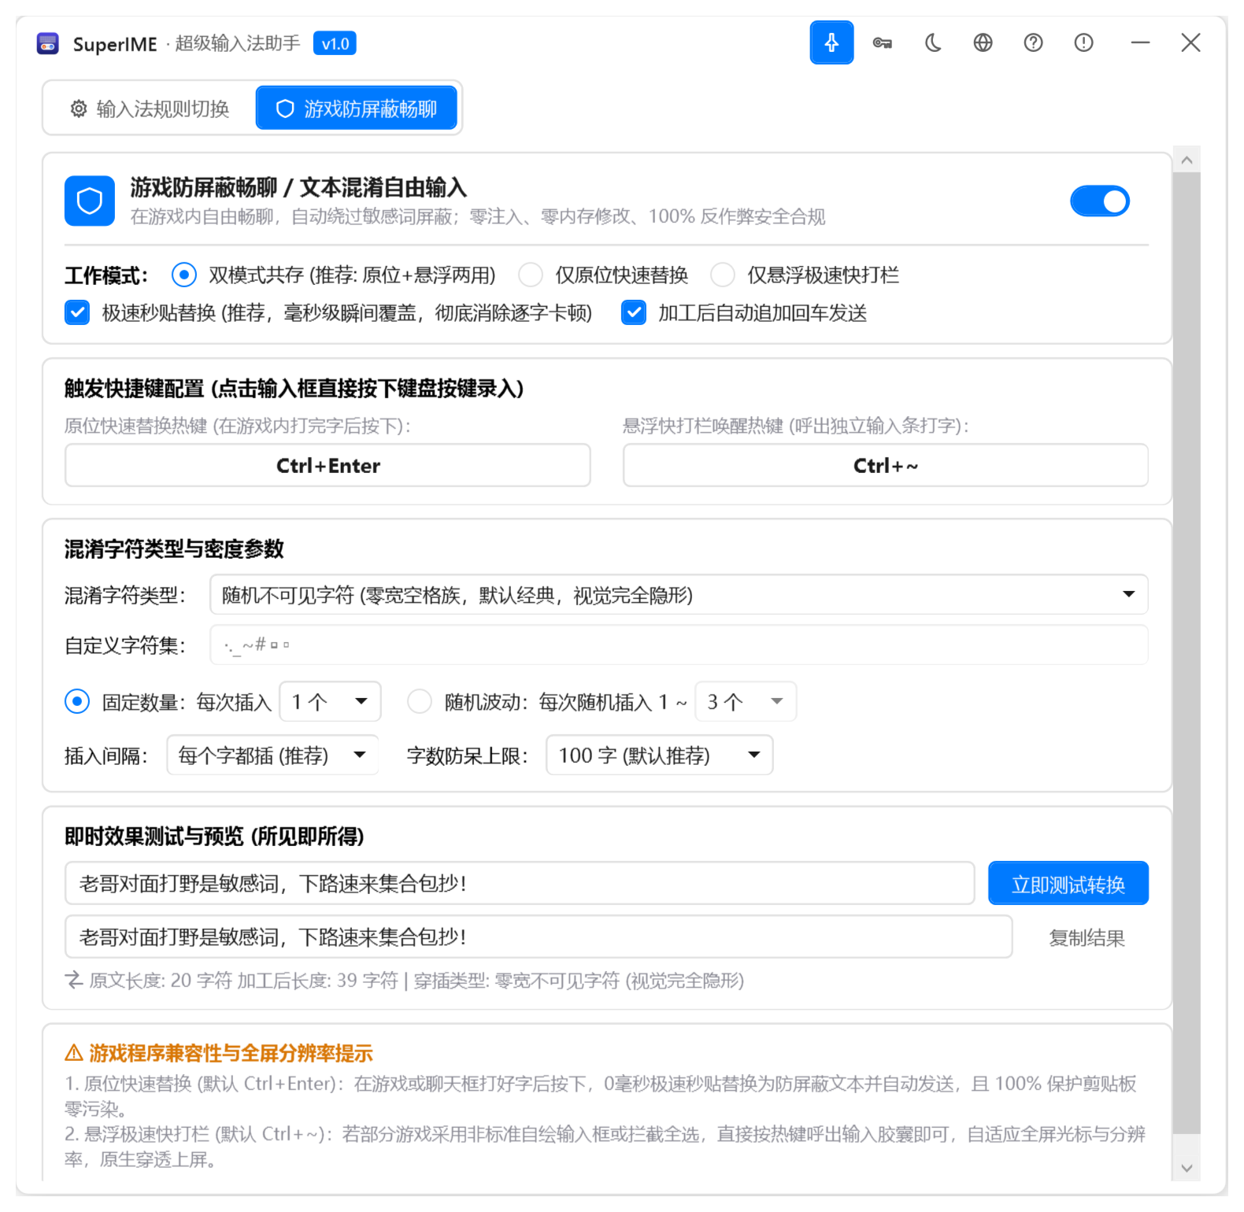Switch to 输入法规则切换 tab
The width and height of the screenshot is (1244, 1212).
click(150, 109)
